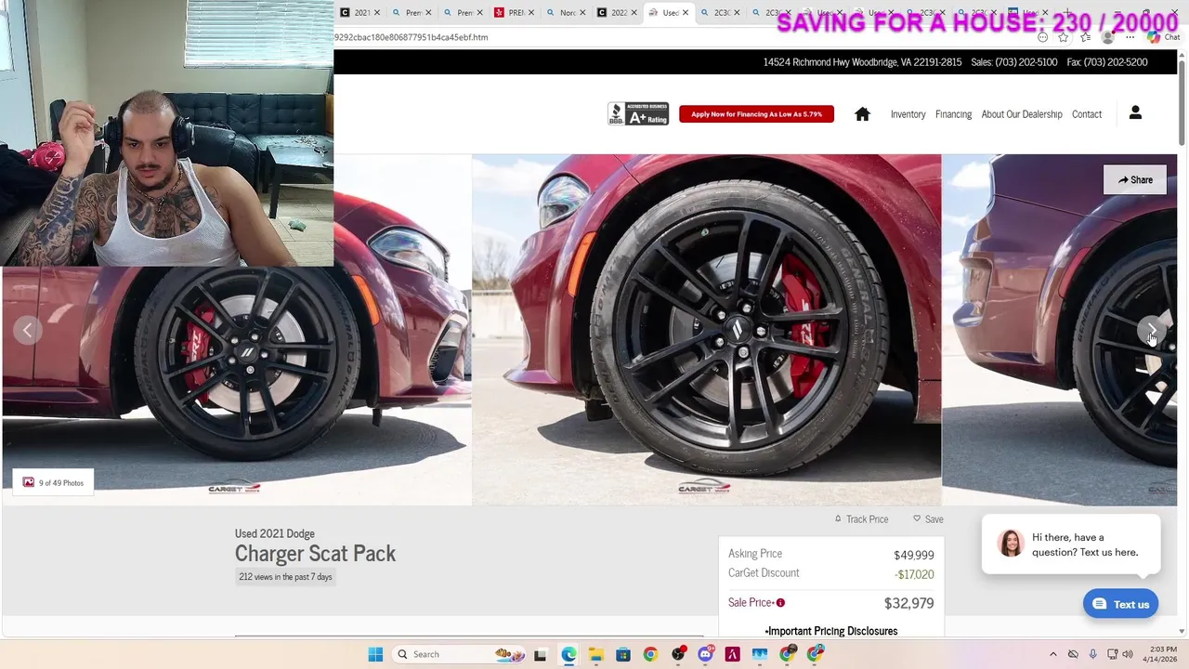Screen dimensions: 1189x669
Task: Advance to the next photo with the right arrow
Action: click(x=1151, y=330)
